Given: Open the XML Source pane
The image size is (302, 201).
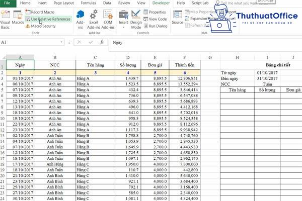Looking at the screenshot, I should pos(177,17).
